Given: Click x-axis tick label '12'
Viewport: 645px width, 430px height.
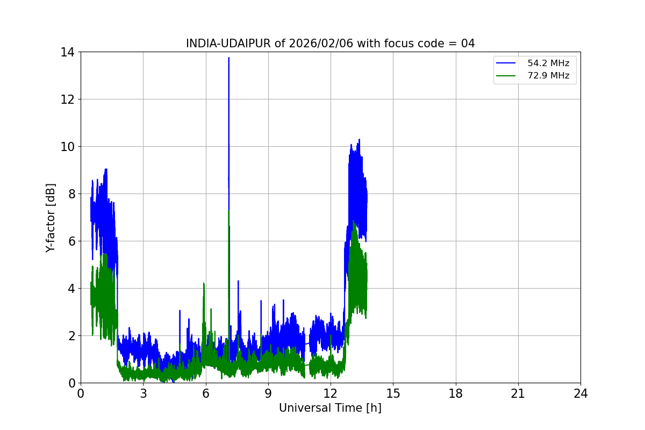Looking at the screenshot, I should pyautogui.click(x=331, y=393).
